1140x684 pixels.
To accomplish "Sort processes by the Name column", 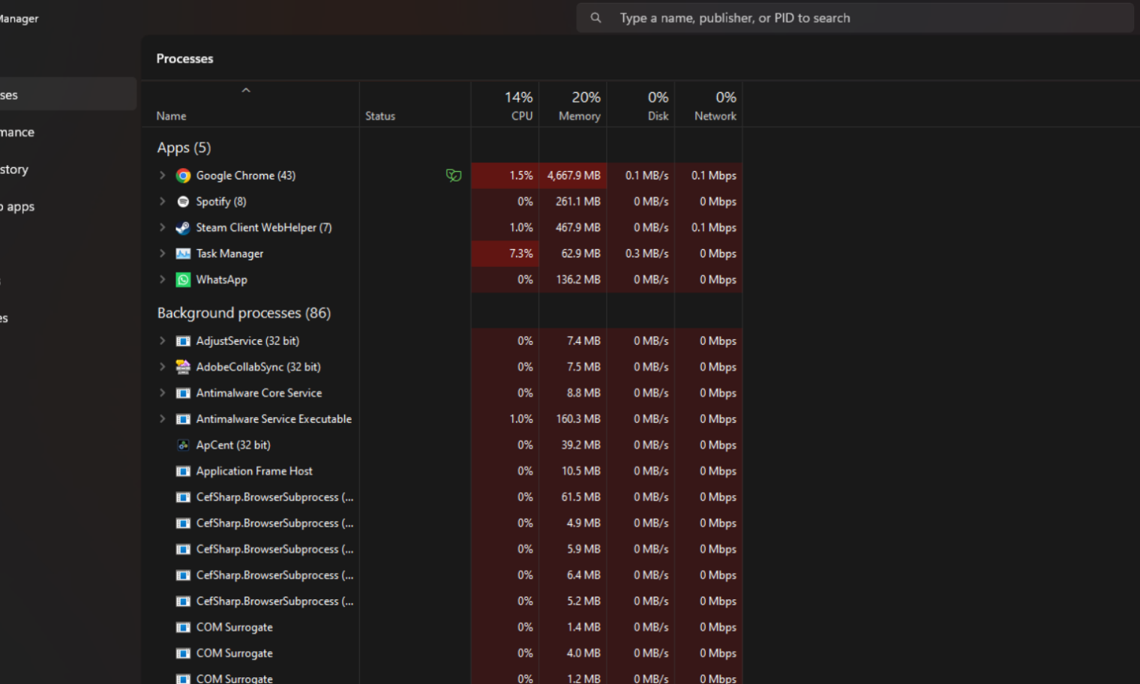I will click(x=250, y=105).
